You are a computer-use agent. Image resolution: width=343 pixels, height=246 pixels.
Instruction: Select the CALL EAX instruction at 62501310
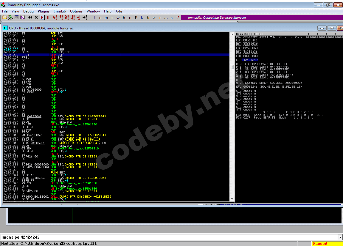click(117, 133)
